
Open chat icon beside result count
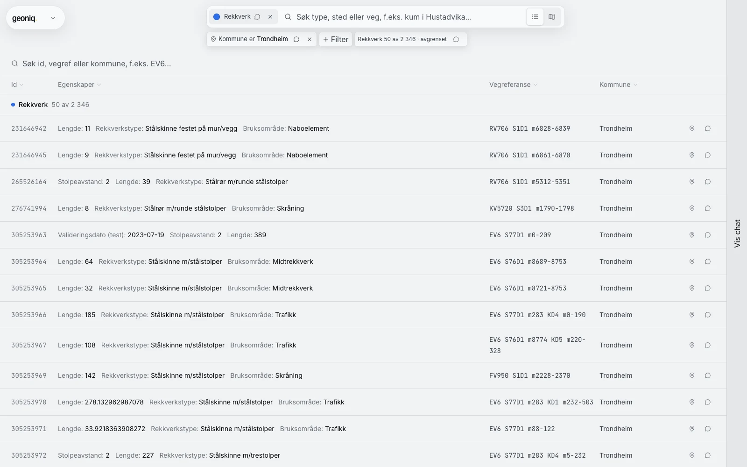tap(456, 39)
